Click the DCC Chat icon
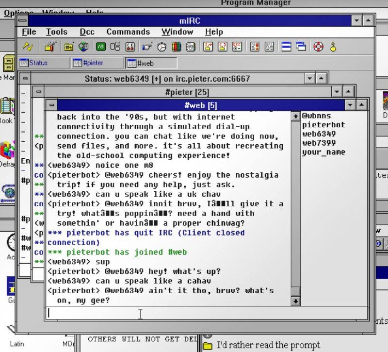 pyautogui.click(x=222, y=47)
